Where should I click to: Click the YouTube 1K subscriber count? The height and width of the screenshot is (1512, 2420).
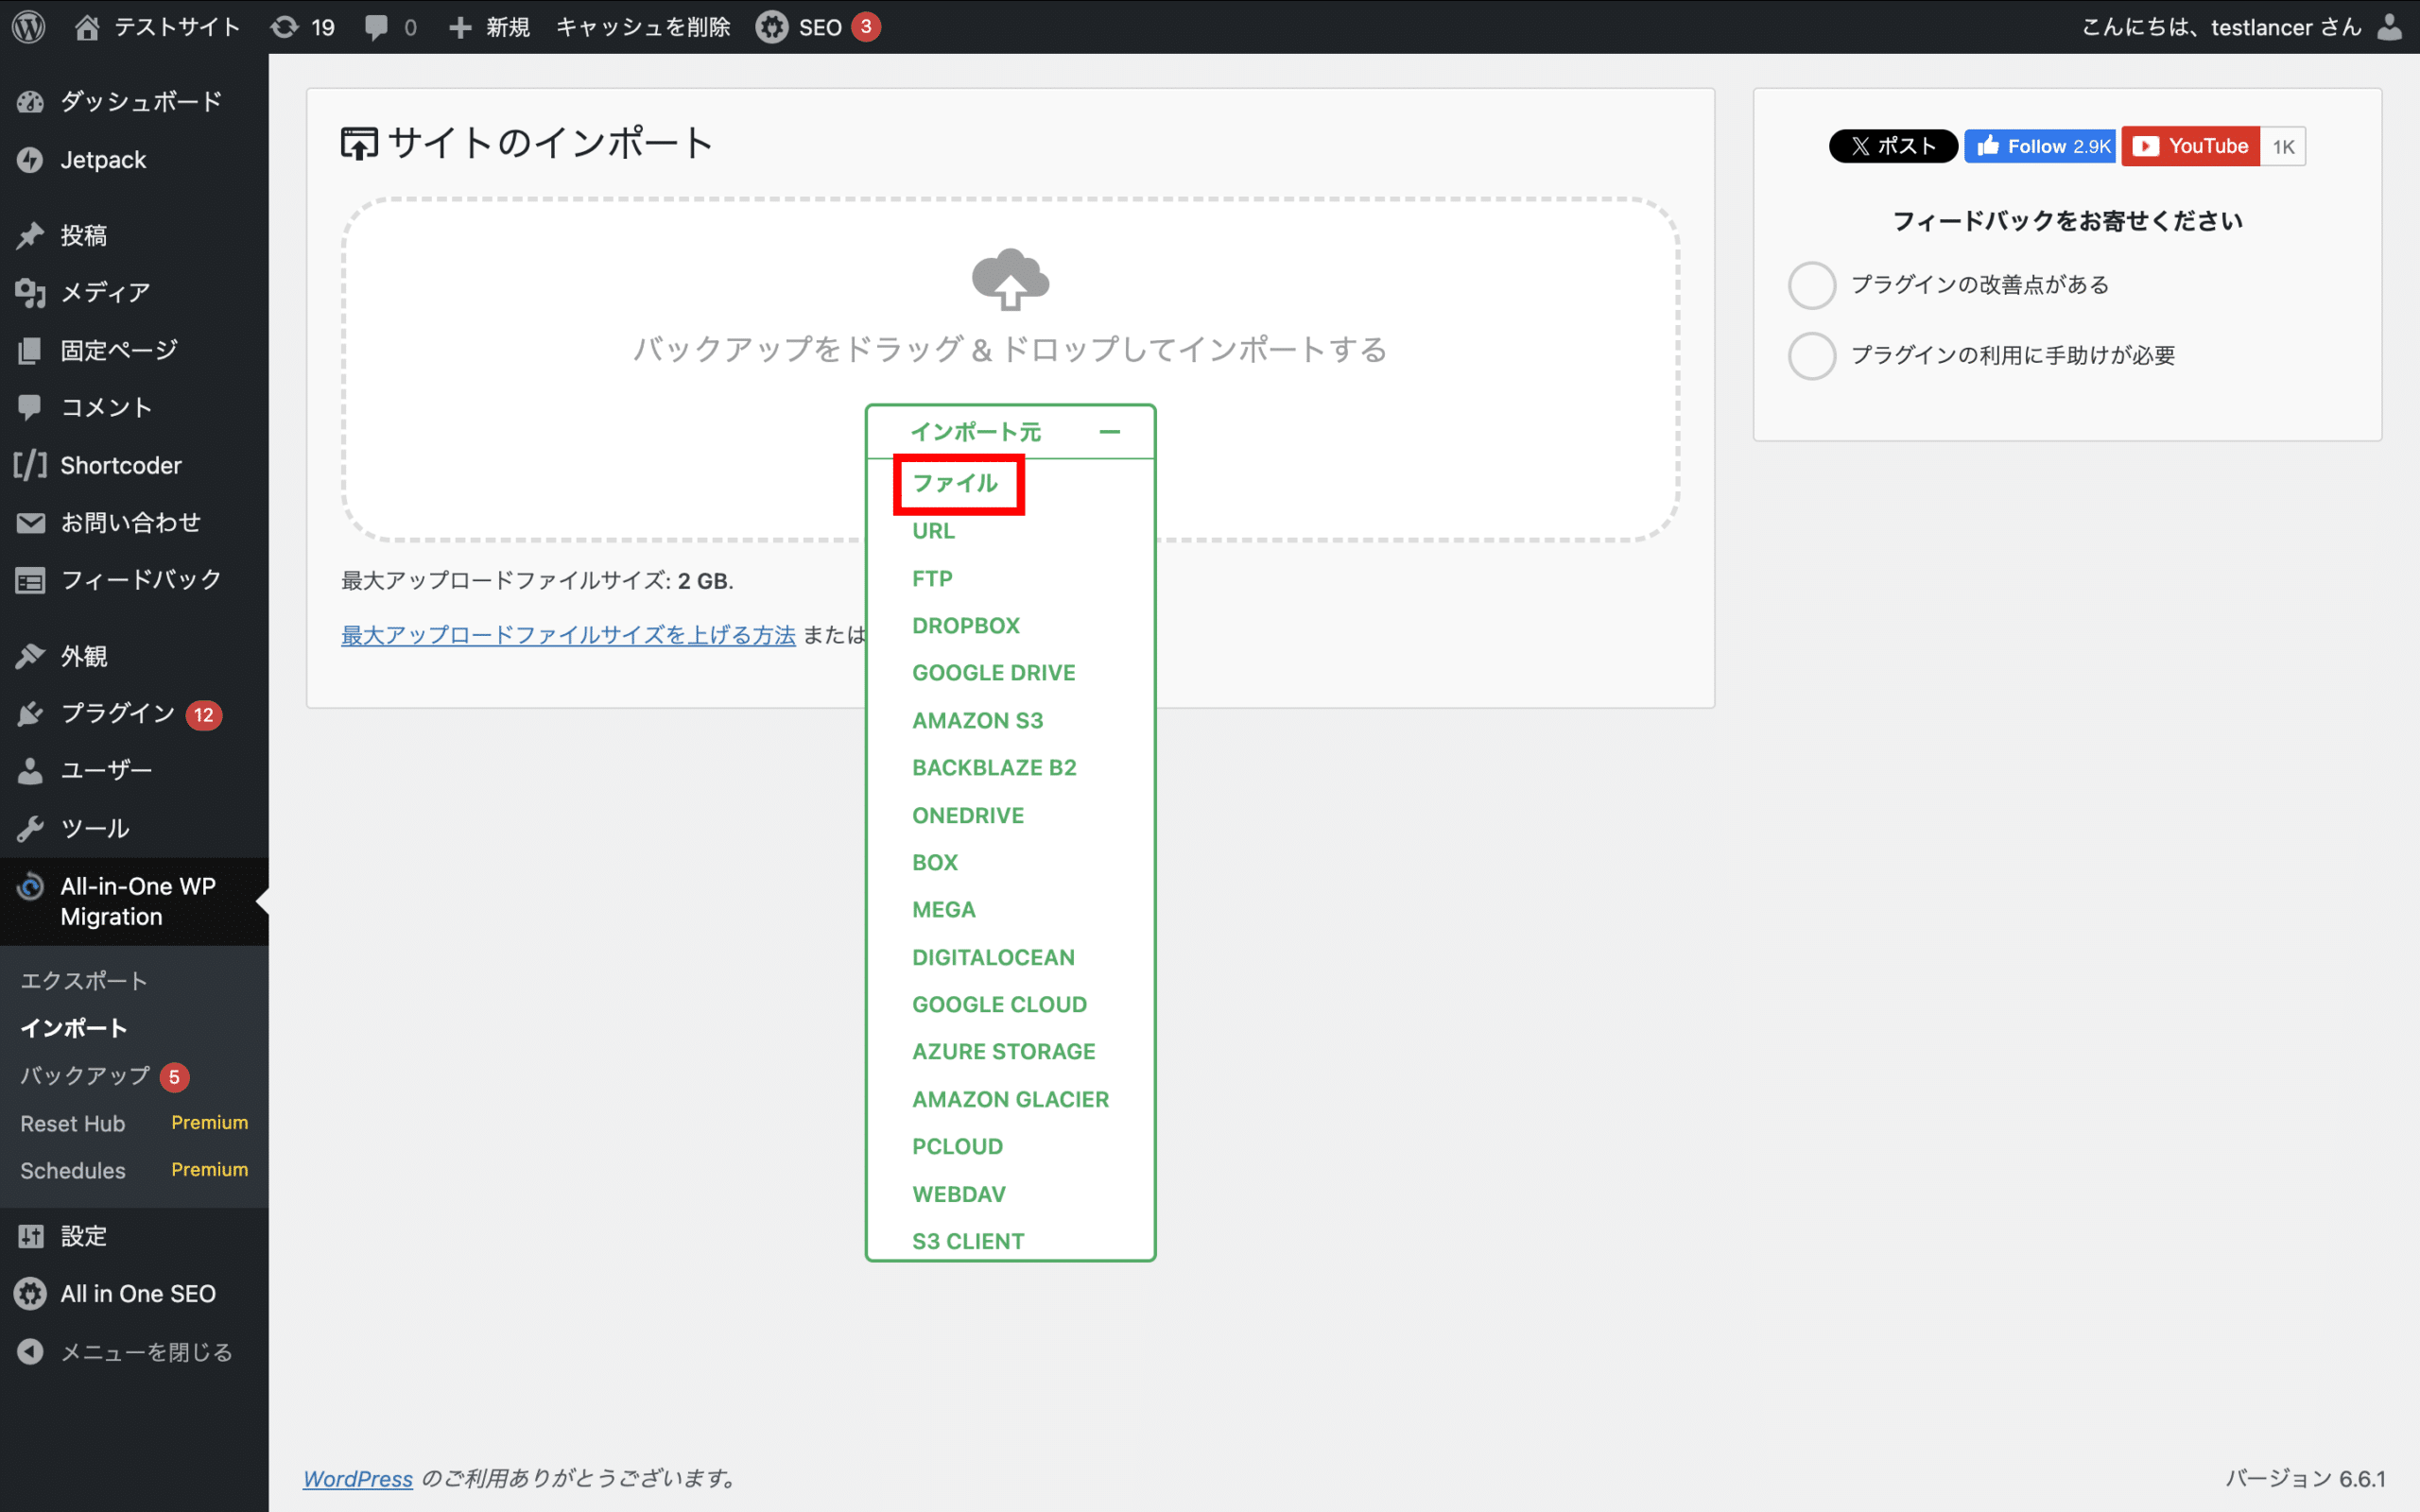click(x=2283, y=146)
